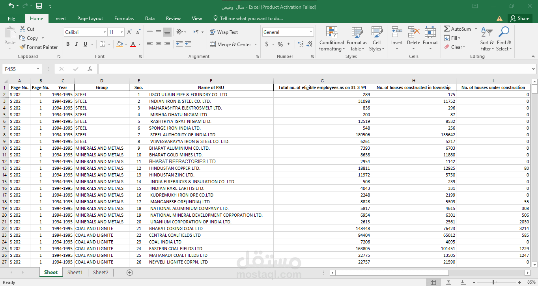
Task: Toggle Italic formatting
Action: pyautogui.click(x=77, y=44)
